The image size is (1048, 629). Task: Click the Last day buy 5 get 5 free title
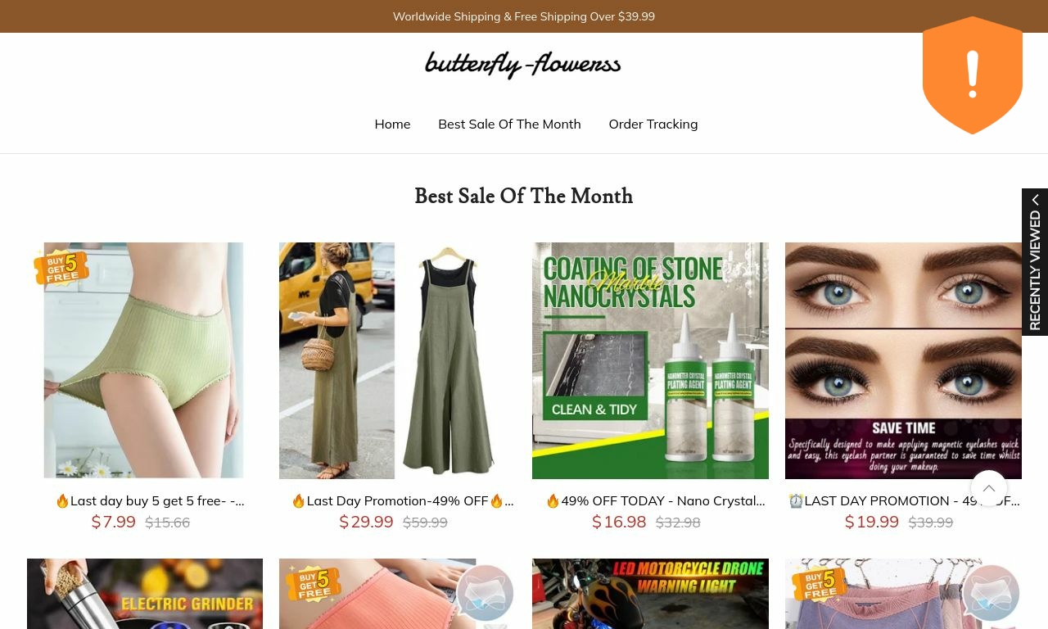[x=149, y=500]
